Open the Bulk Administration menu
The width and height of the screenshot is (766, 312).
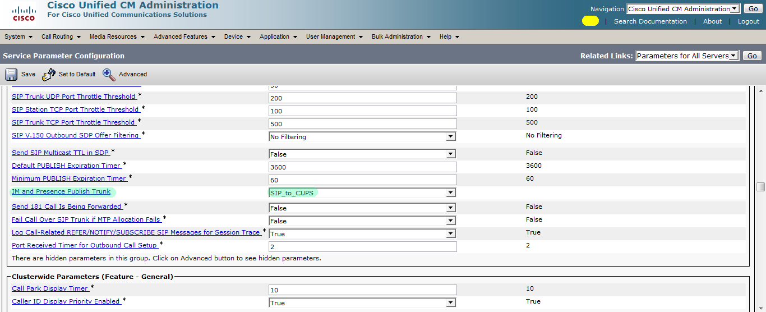(401, 36)
